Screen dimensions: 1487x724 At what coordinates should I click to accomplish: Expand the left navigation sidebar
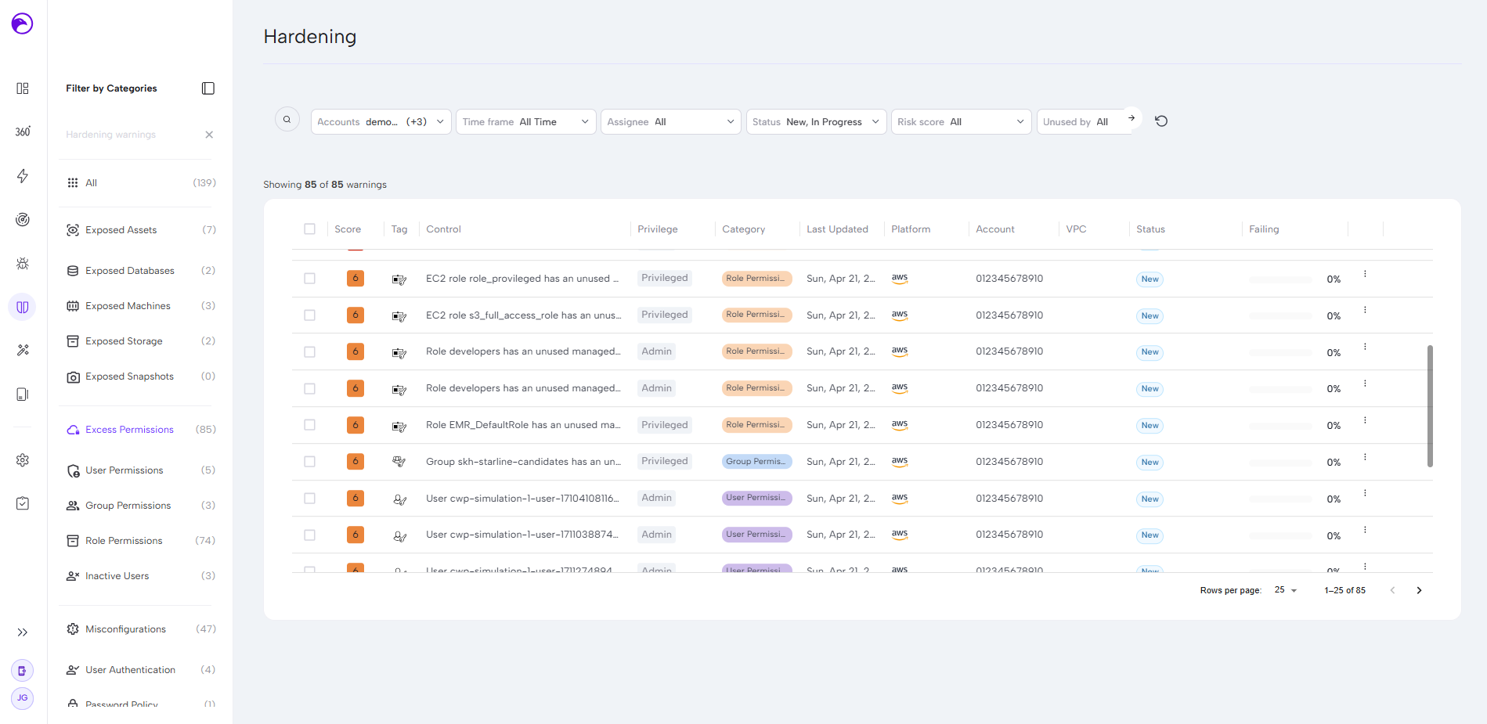click(x=23, y=632)
